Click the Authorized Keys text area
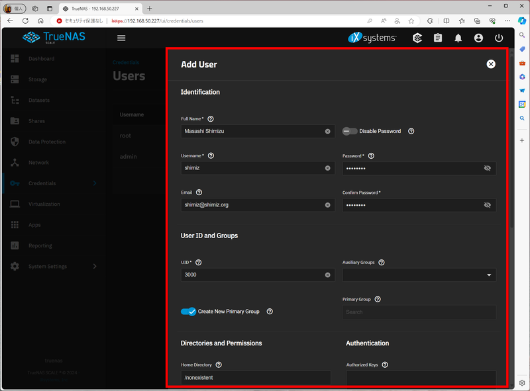530x391 pixels. [421, 378]
